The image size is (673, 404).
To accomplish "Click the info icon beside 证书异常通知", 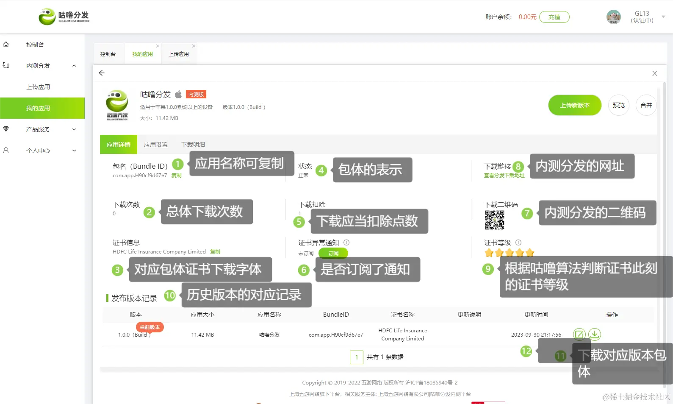I will (x=346, y=242).
